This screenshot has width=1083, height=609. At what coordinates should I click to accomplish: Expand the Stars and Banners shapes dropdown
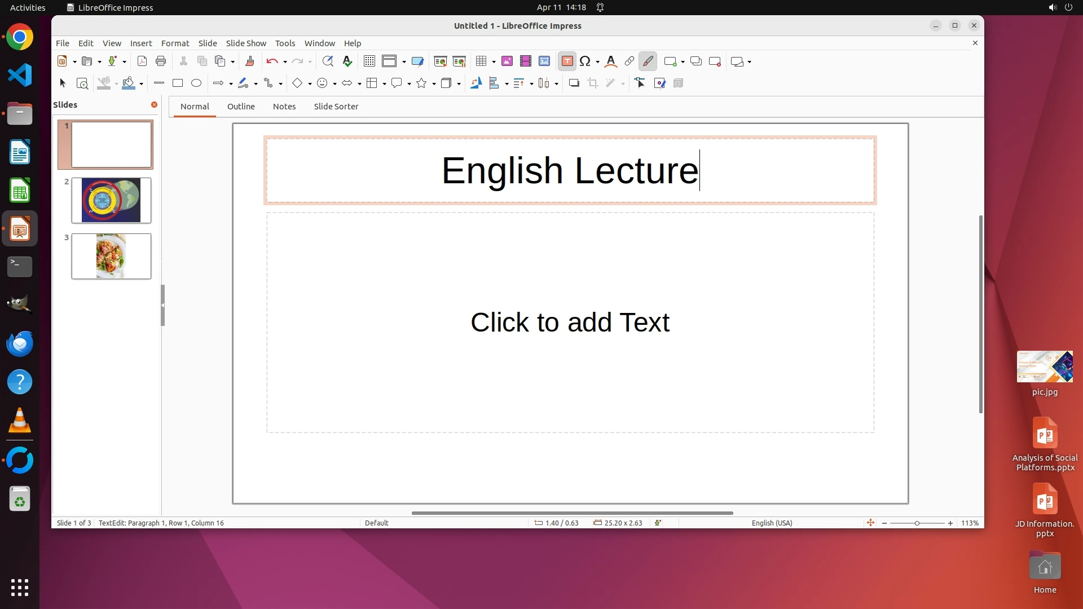[434, 84]
